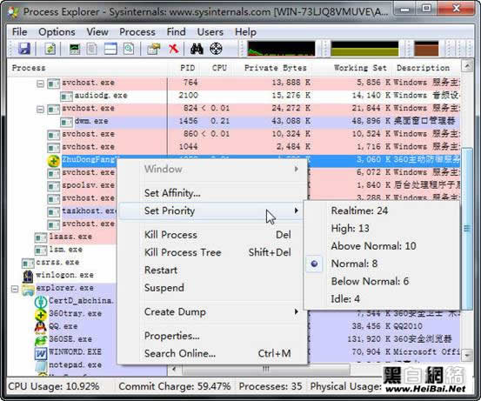Click the spoolsv.exe process icon
Viewport: 481px width, 401px height.
pos(53,186)
